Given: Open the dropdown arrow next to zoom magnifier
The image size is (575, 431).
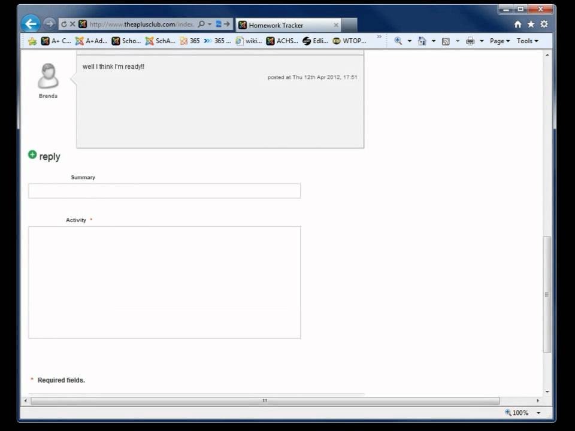Looking at the screenshot, I should (410, 41).
